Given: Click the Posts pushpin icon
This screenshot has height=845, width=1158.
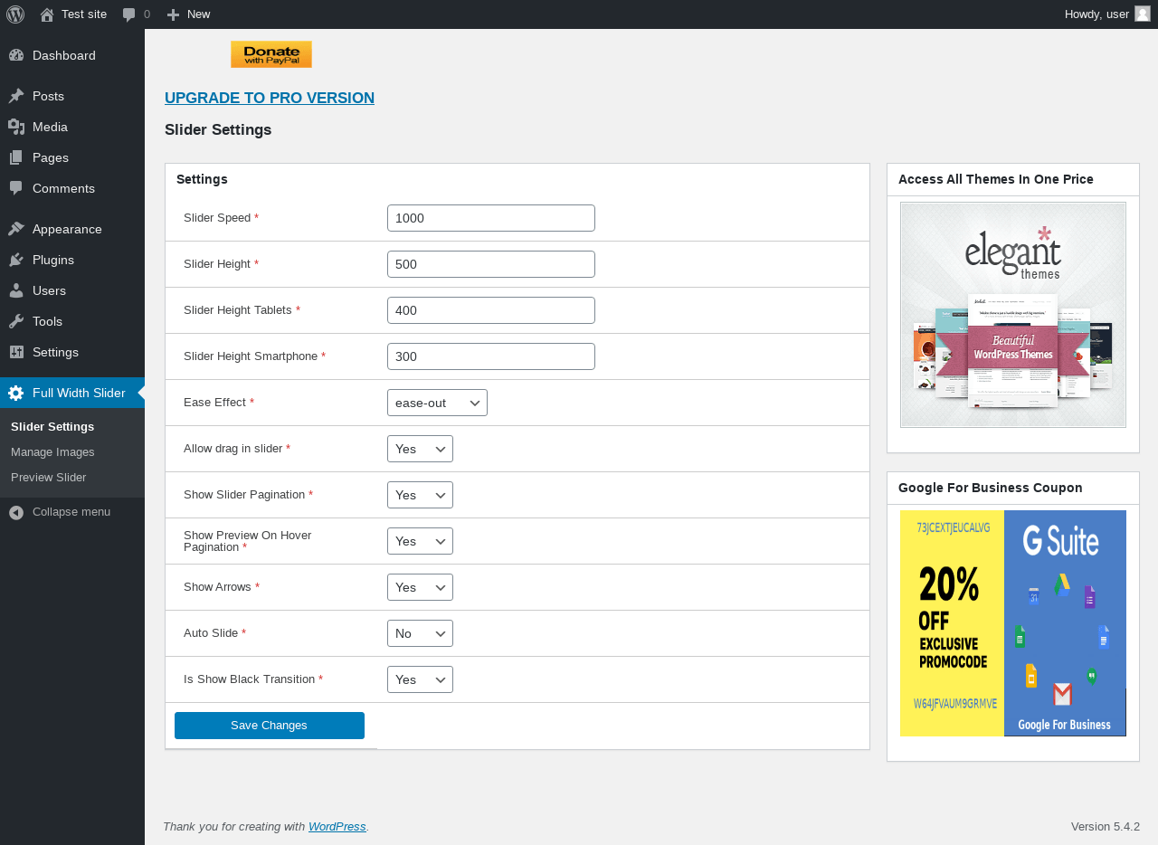Looking at the screenshot, I should click(x=16, y=96).
